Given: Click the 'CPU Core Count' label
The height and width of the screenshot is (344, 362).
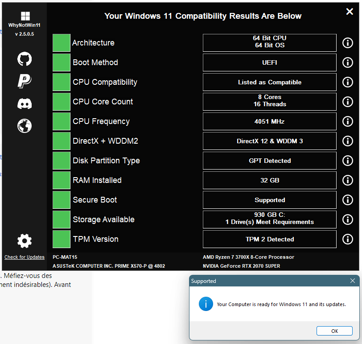Looking at the screenshot, I should pos(103,102).
